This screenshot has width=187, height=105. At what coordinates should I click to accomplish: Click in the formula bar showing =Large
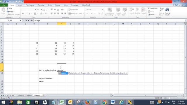coord(109,20)
